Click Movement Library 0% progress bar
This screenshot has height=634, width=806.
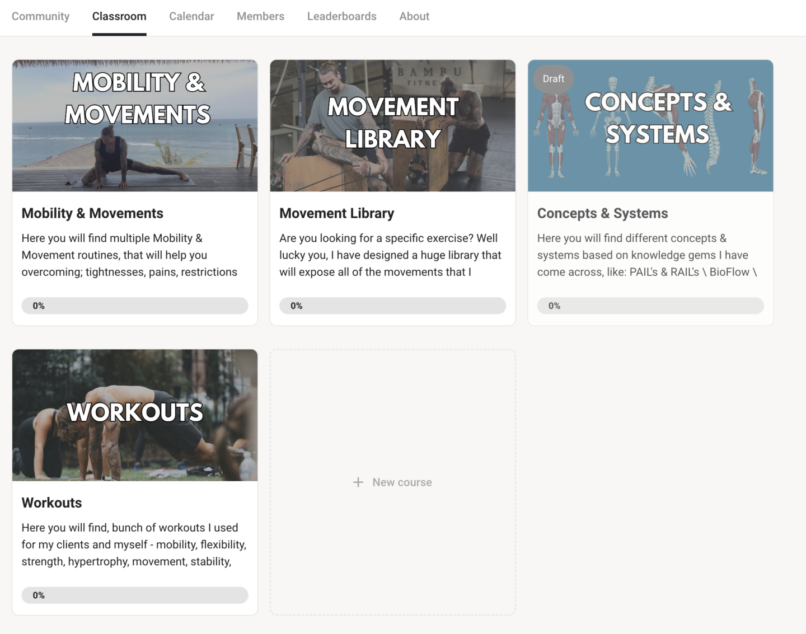pyautogui.click(x=392, y=306)
